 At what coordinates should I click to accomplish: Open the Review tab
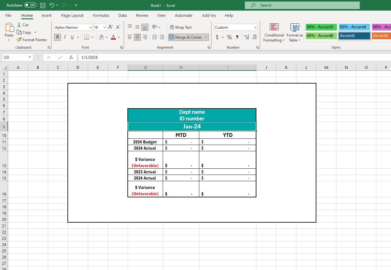click(142, 15)
